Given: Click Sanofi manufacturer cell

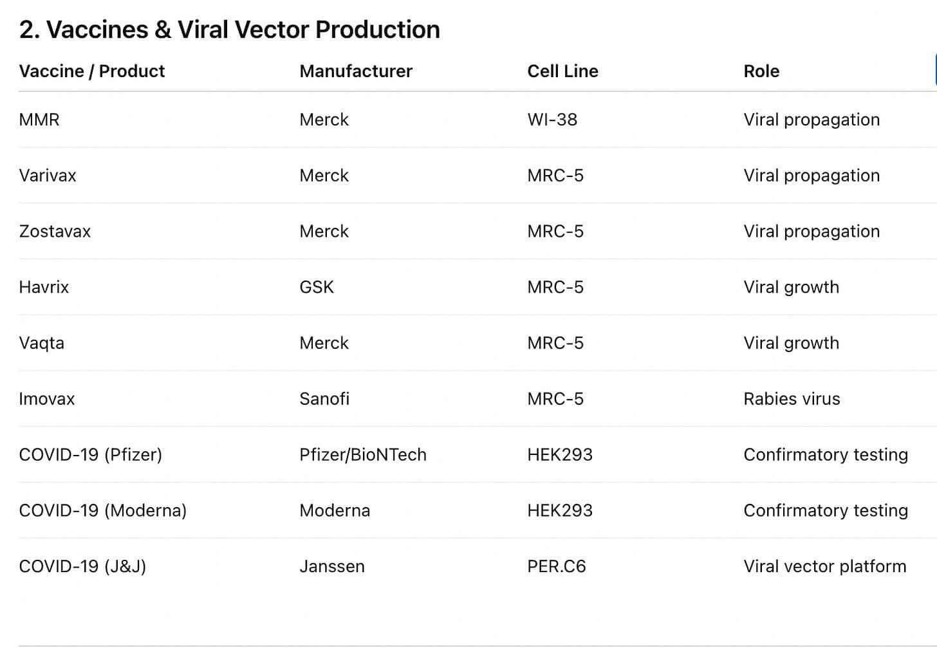Looking at the screenshot, I should pyautogui.click(x=324, y=399).
